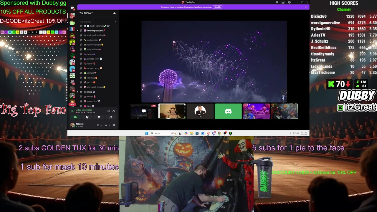Open the music channel
Screen dimensions: 377x212
[x=97, y=92]
